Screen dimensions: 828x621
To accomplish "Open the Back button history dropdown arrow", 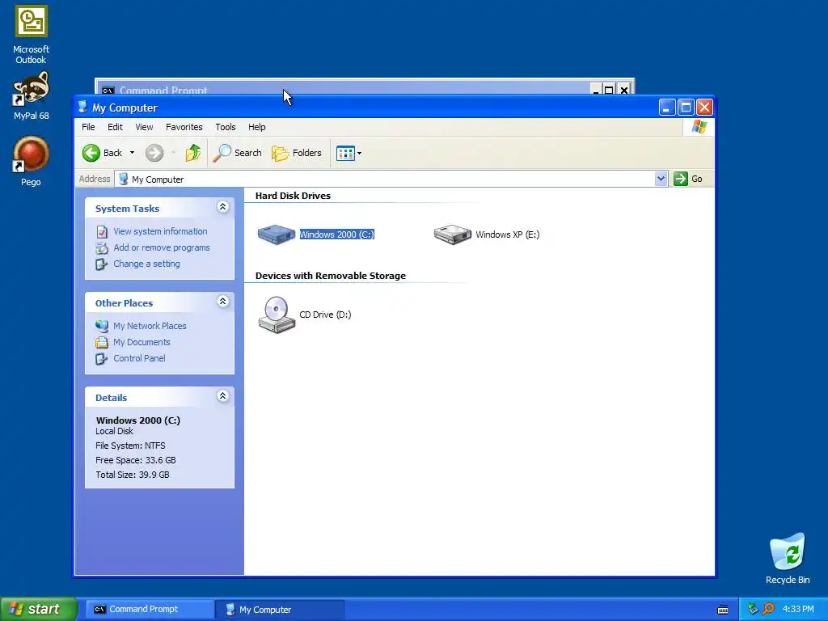I will (132, 153).
